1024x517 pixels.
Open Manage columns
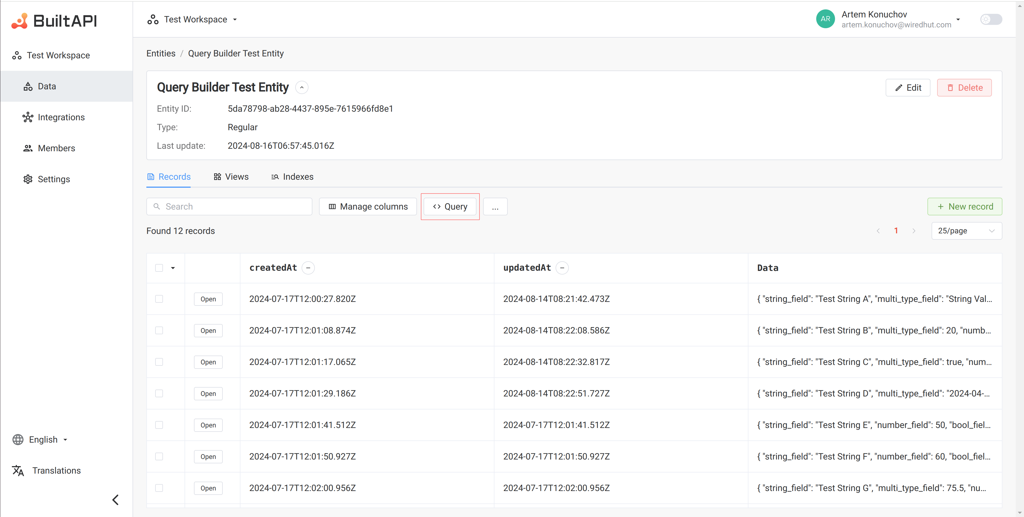(x=368, y=207)
